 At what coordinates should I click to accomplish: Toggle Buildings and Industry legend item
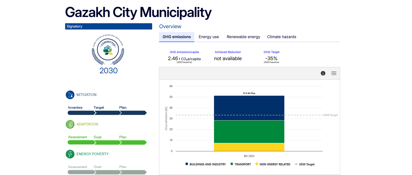205,164
